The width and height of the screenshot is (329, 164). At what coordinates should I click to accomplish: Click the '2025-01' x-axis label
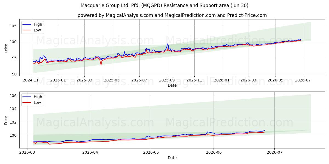pos(58,80)
